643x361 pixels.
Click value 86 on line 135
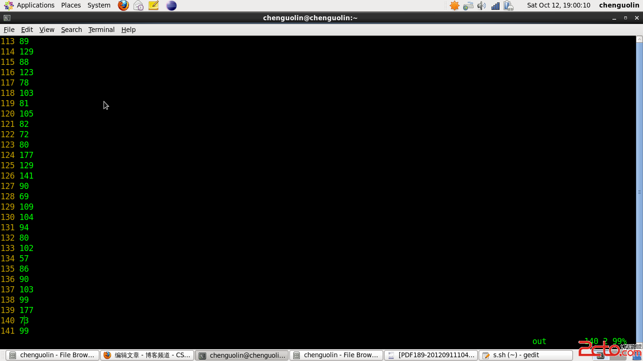coord(24,269)
